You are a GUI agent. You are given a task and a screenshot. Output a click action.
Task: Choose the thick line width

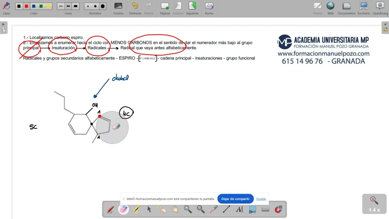pyautogui.click(x=76, y=6)
